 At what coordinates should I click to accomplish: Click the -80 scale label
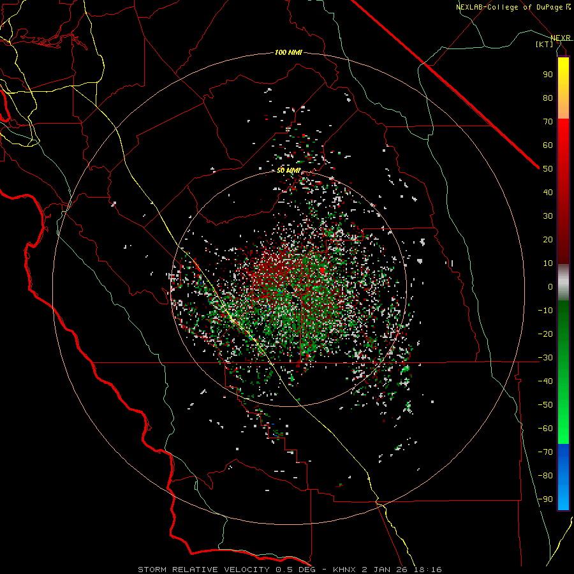pyautogui.click(x=545, y=476)
